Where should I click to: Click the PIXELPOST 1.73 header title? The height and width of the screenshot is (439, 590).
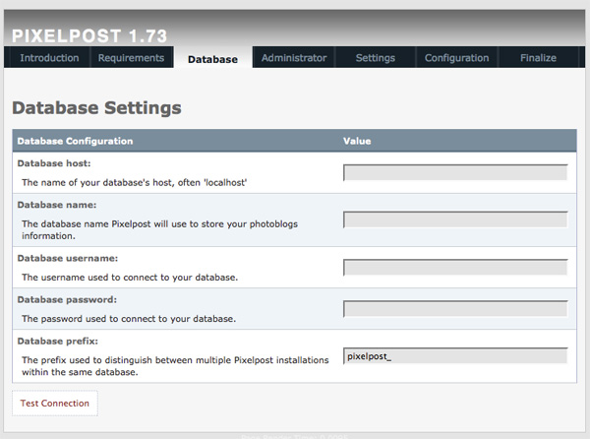(x=89, y=36)
